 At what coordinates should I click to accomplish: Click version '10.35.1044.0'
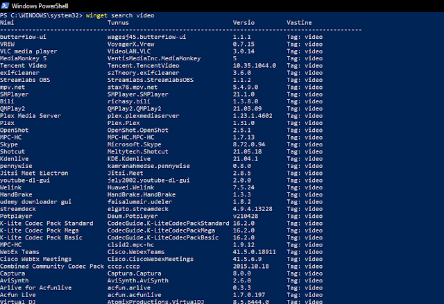point(255,66)
